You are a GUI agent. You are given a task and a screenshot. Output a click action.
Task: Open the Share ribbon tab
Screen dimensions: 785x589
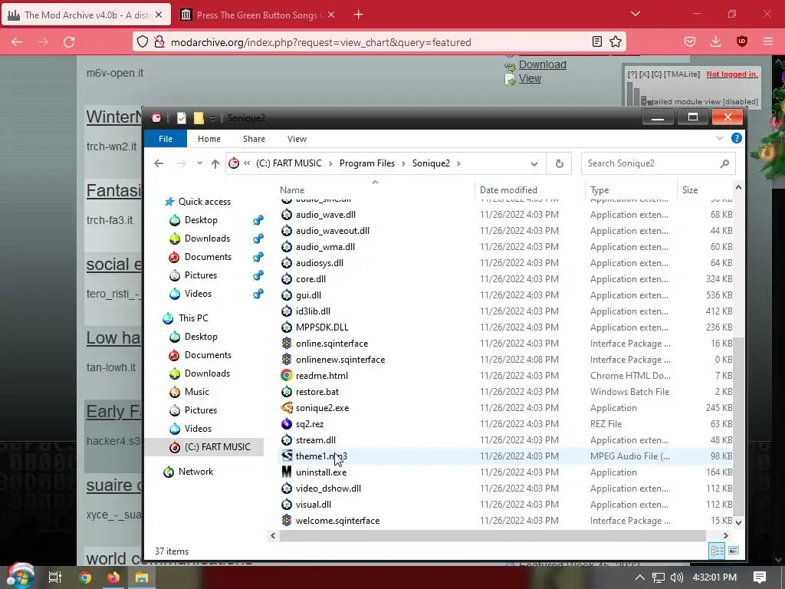(x=254, y=139)
